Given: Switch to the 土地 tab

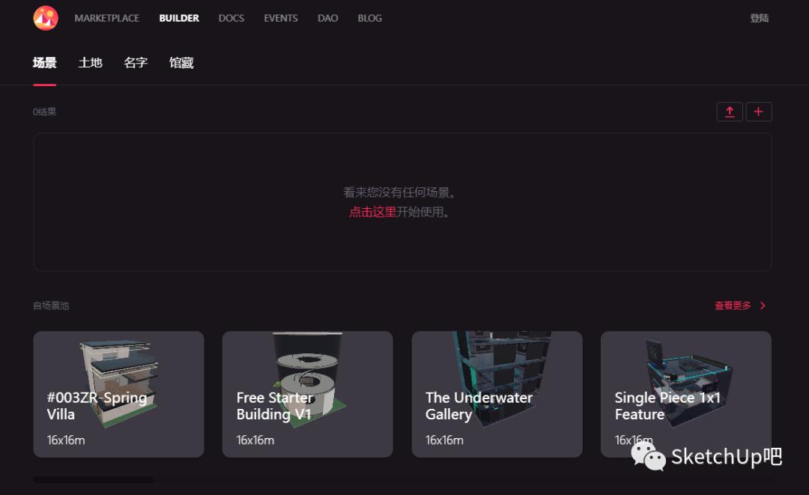Looking at the screenshot, I should (91, 63).
